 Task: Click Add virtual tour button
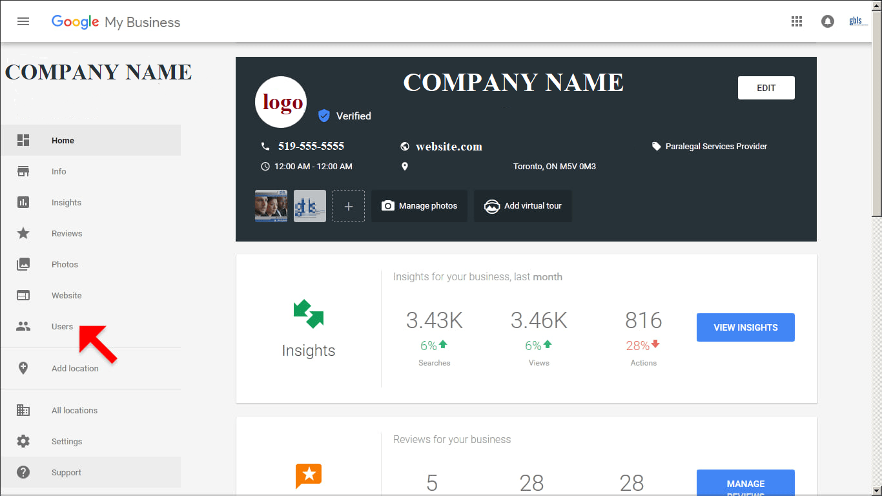tap(523, 206)
